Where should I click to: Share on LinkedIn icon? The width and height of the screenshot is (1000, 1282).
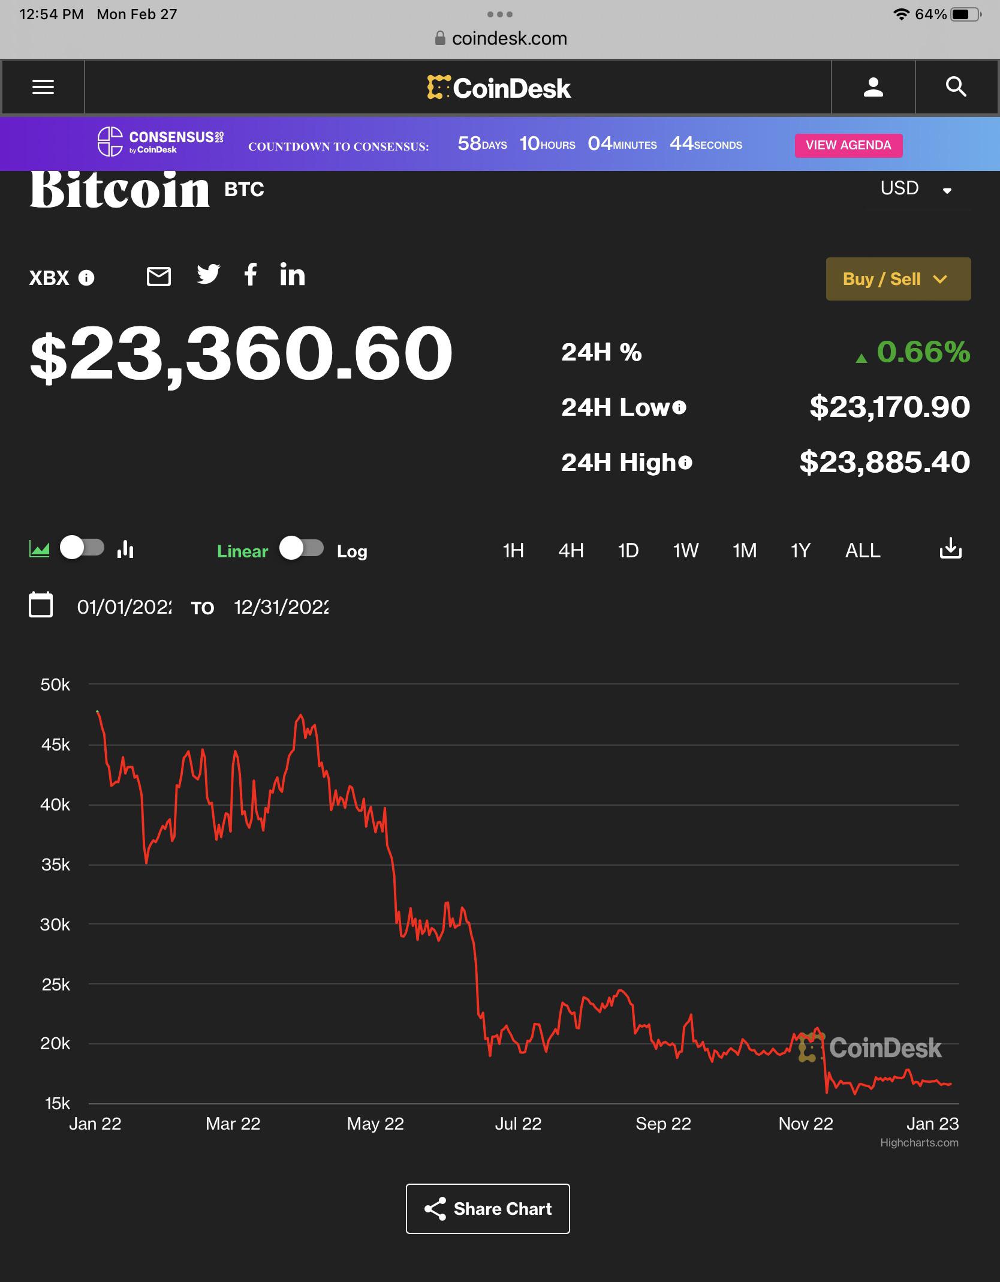click(293, 275)
